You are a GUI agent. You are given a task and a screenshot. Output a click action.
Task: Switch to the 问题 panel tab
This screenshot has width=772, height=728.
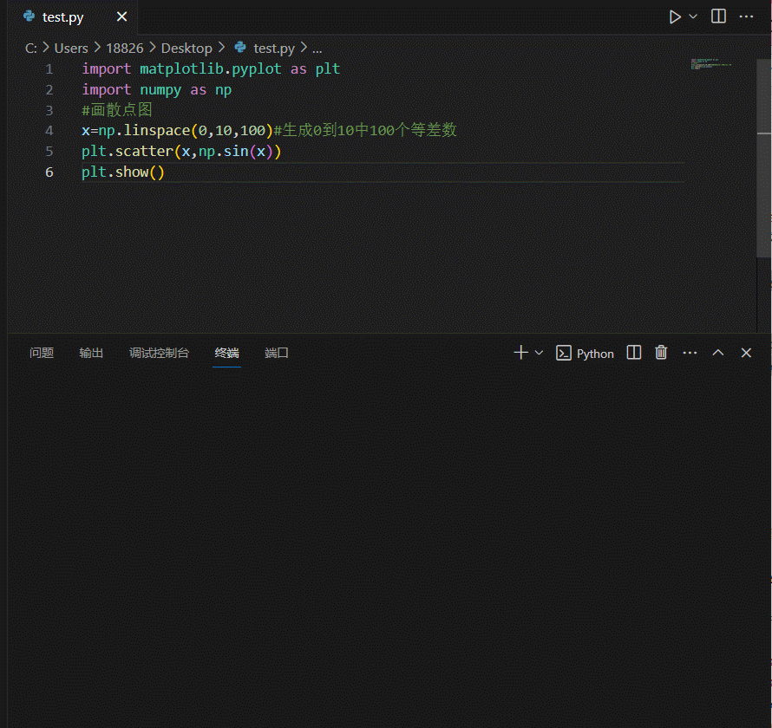(x=42, y=353)
